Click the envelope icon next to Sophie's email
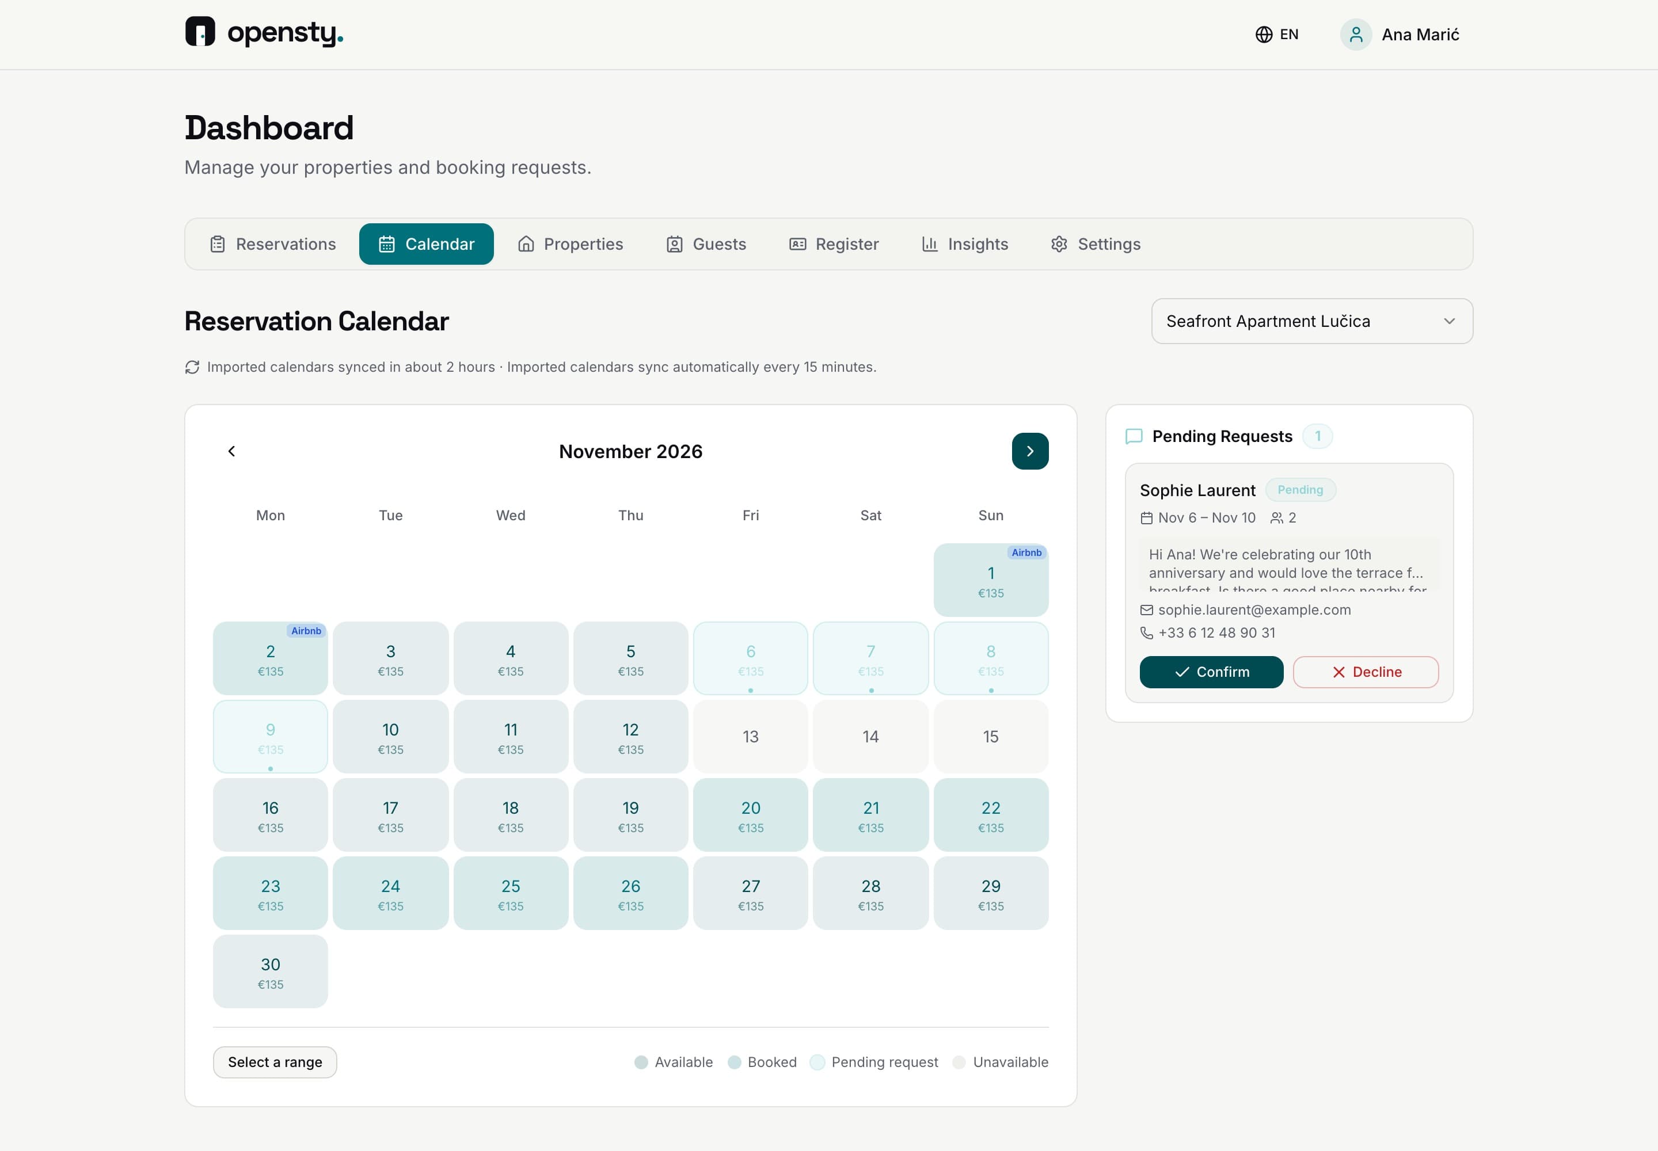This screenshot has height=1151, width=1658. [1146, 610]
